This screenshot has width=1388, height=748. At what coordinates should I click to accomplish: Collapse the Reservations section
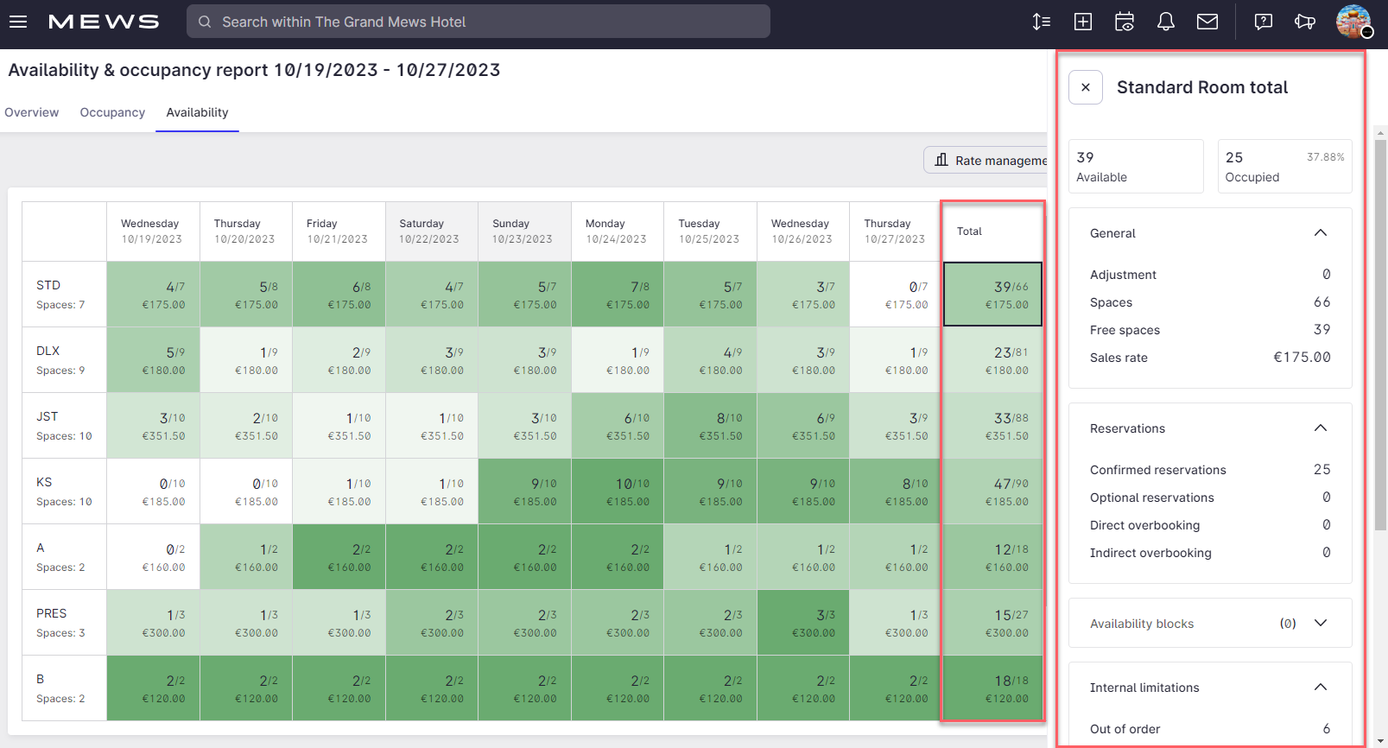1320,428
